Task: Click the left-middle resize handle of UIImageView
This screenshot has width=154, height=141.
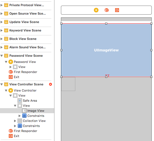Action: click(61, 50)
